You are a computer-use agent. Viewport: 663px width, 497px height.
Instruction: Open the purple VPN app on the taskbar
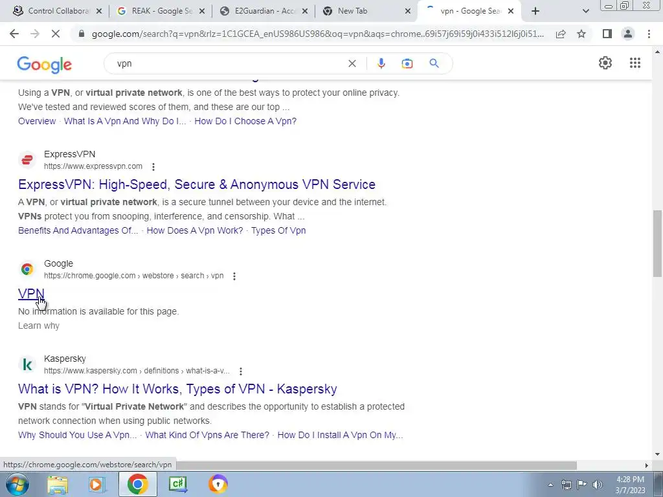point(218,484)
